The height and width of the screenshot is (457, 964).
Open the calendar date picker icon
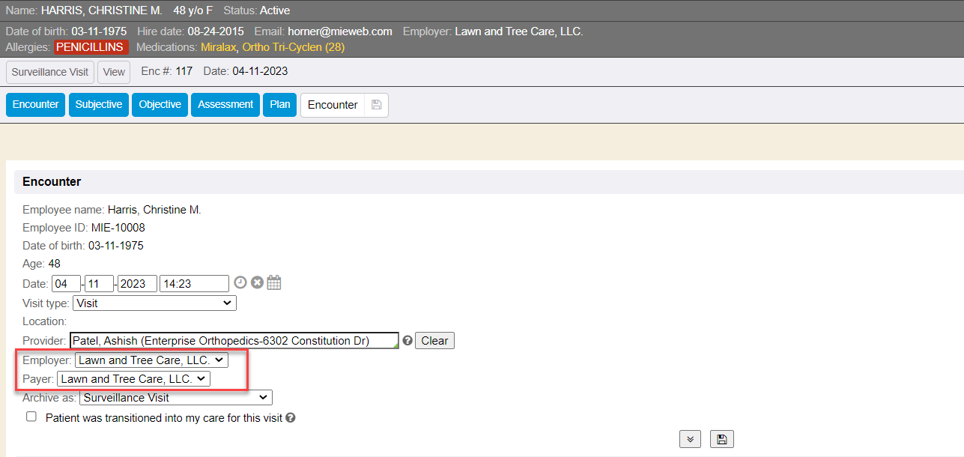pyautogui.click(x=274, y=282)
